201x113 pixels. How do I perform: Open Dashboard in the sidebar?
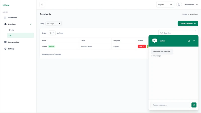click(12, 18)
